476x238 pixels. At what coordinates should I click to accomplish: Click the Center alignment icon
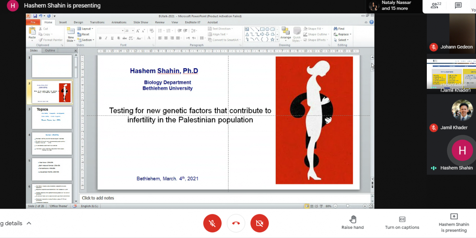(x=166, y=38)
